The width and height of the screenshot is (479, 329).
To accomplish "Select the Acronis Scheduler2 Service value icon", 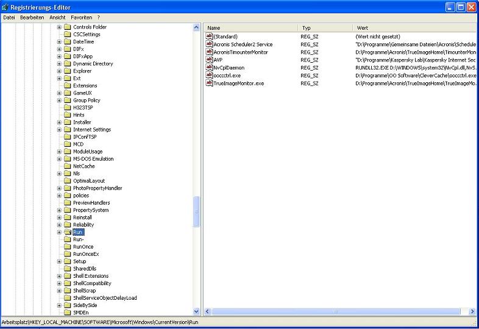I will pos(209,44).
